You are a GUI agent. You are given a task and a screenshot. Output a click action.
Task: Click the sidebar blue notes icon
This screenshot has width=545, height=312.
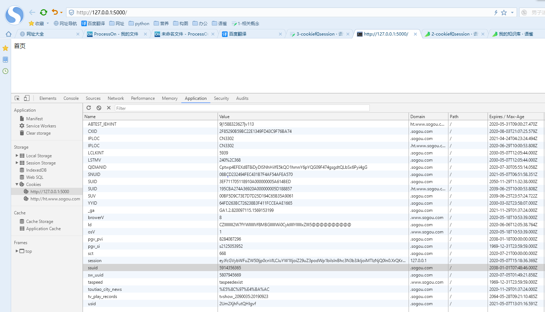click(5, 60)
